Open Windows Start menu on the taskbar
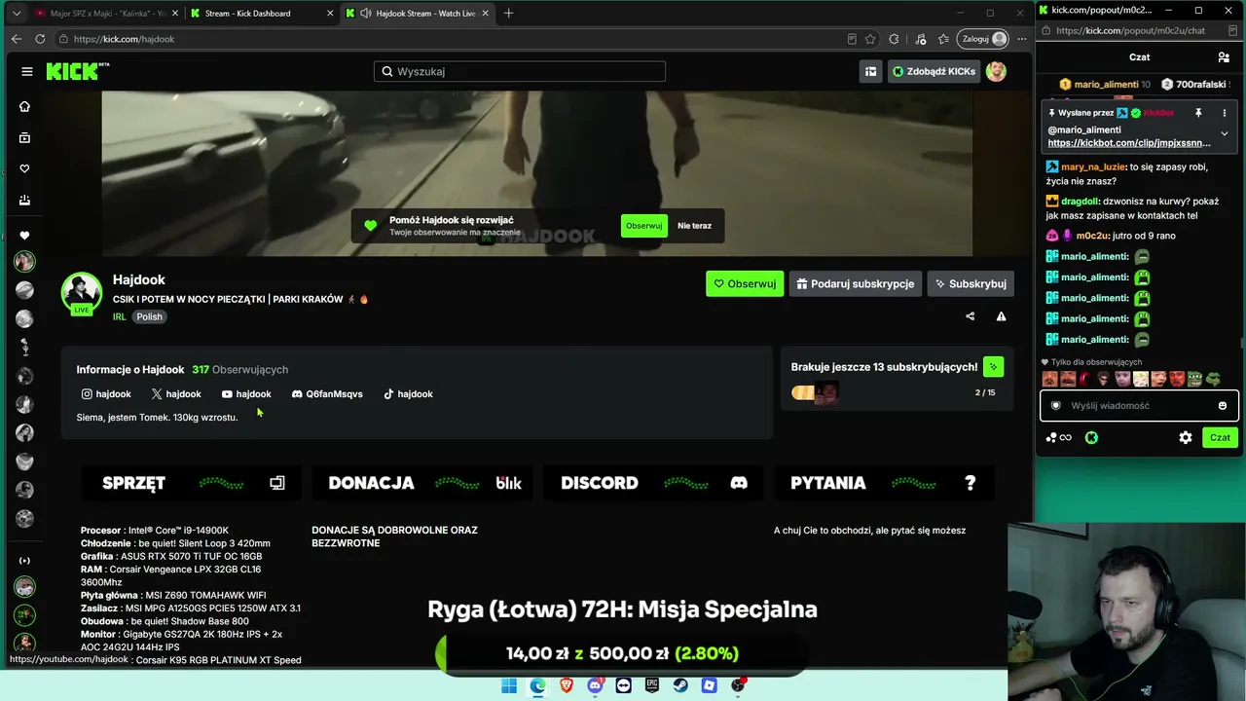Viewport: 1246px width, 701px height. (x=509, y=685)
